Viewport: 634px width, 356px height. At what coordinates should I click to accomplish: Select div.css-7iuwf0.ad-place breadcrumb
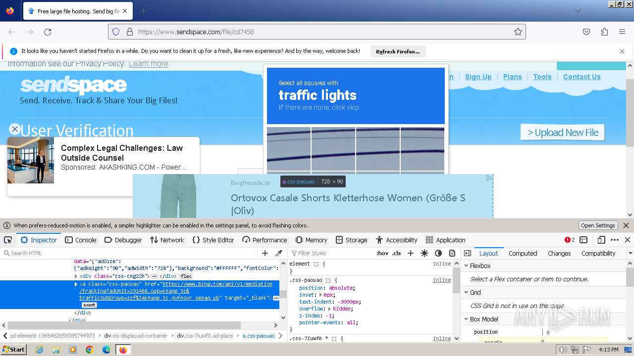pyautogui.click(x=205, y=336)
